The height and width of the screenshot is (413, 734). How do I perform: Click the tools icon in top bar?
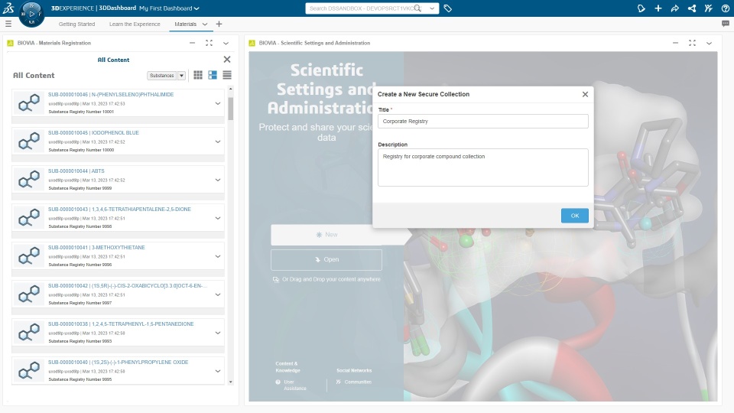pyautogui.click(x=708, y=8)
